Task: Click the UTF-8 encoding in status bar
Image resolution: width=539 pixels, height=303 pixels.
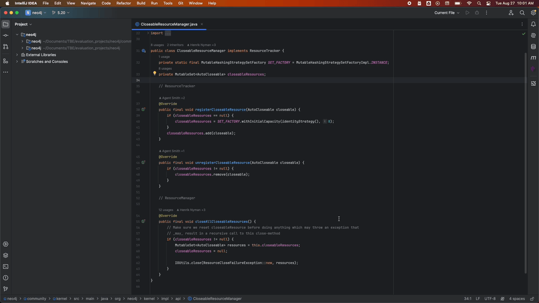Action: [490, 299]
